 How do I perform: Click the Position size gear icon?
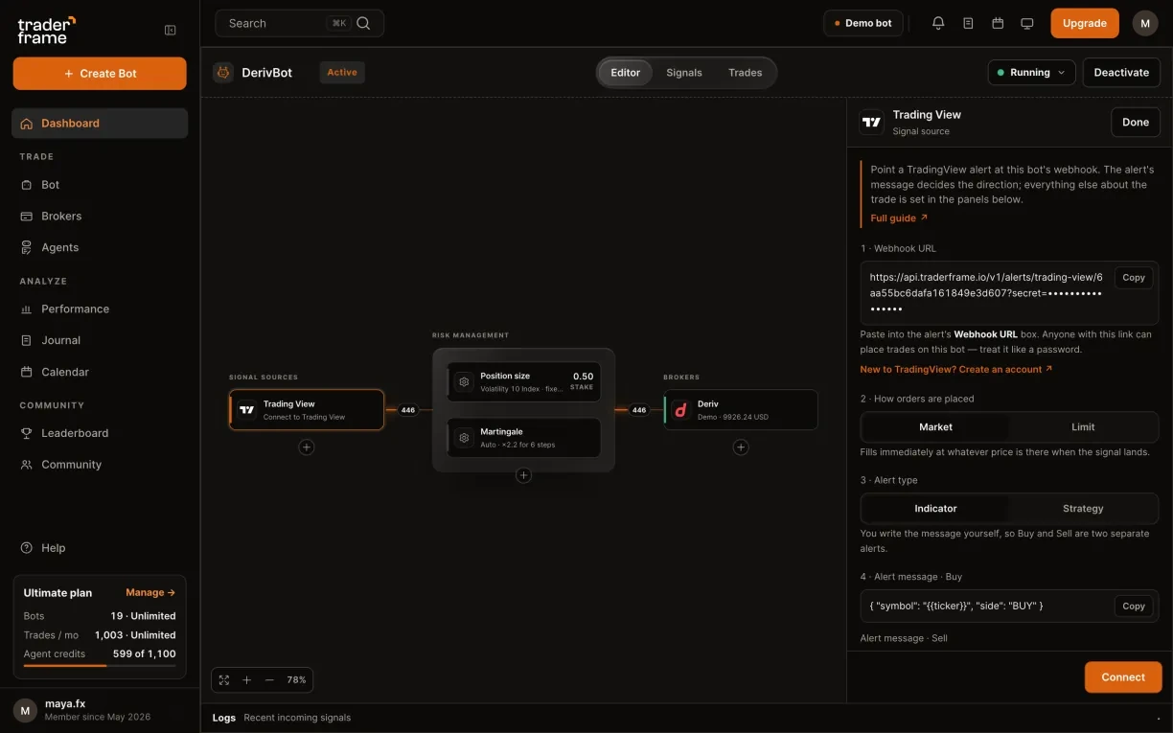(464, 381)
